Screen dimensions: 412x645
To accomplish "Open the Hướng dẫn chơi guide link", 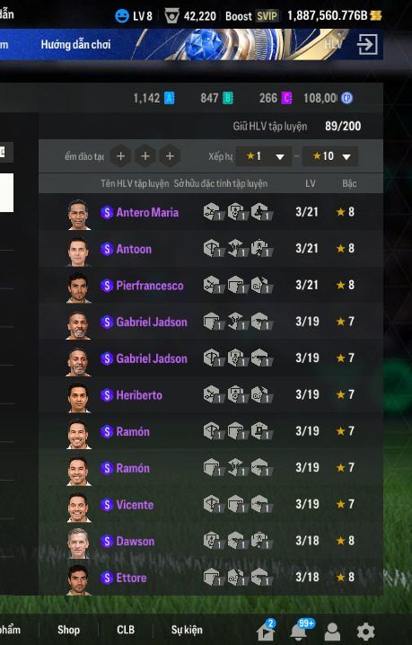I will (75, 44).
